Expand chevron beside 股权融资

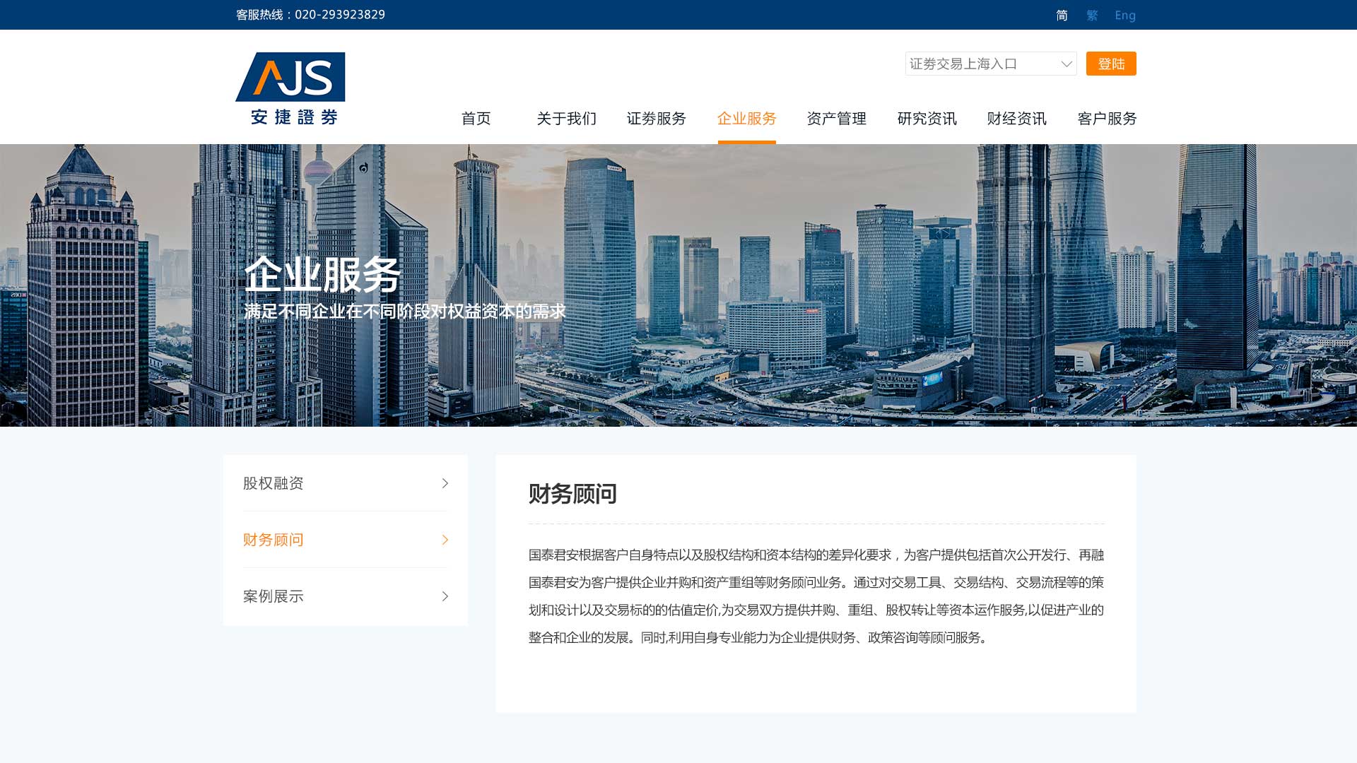click(445, 483)
